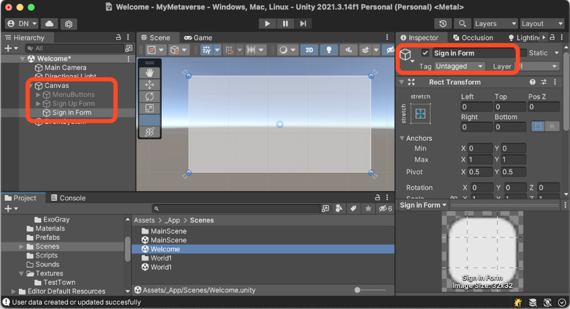Click the bug debug mode status icon
The image size is (570, 309).
tap(518, 302)
